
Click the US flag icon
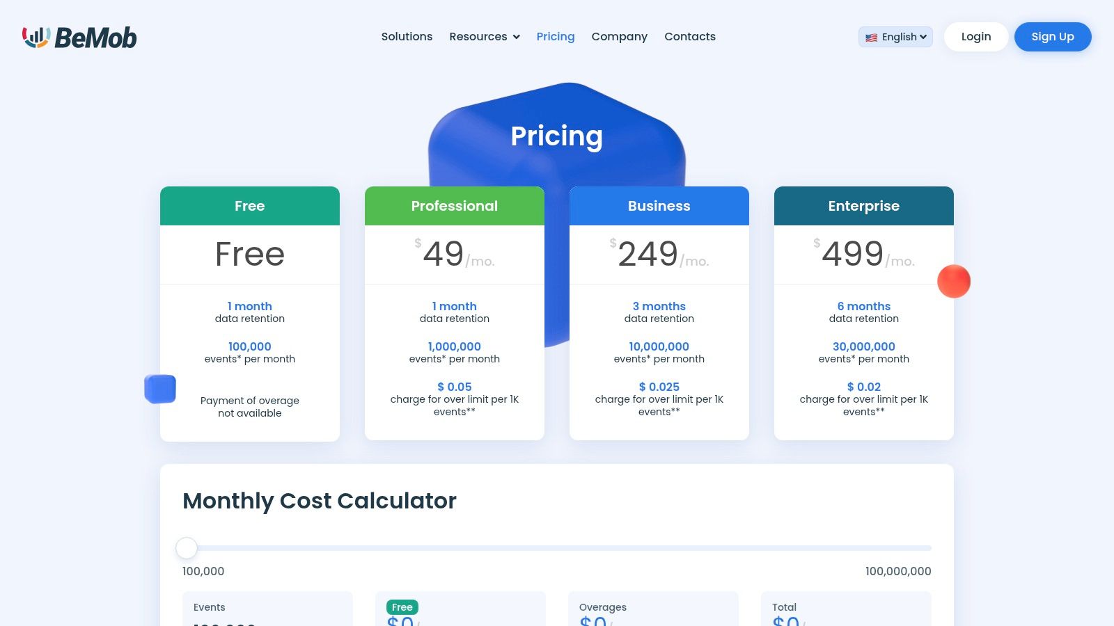pyautogui.click(x=870, y=37)
